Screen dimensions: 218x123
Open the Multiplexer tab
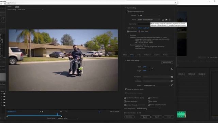tap(147, 55)
